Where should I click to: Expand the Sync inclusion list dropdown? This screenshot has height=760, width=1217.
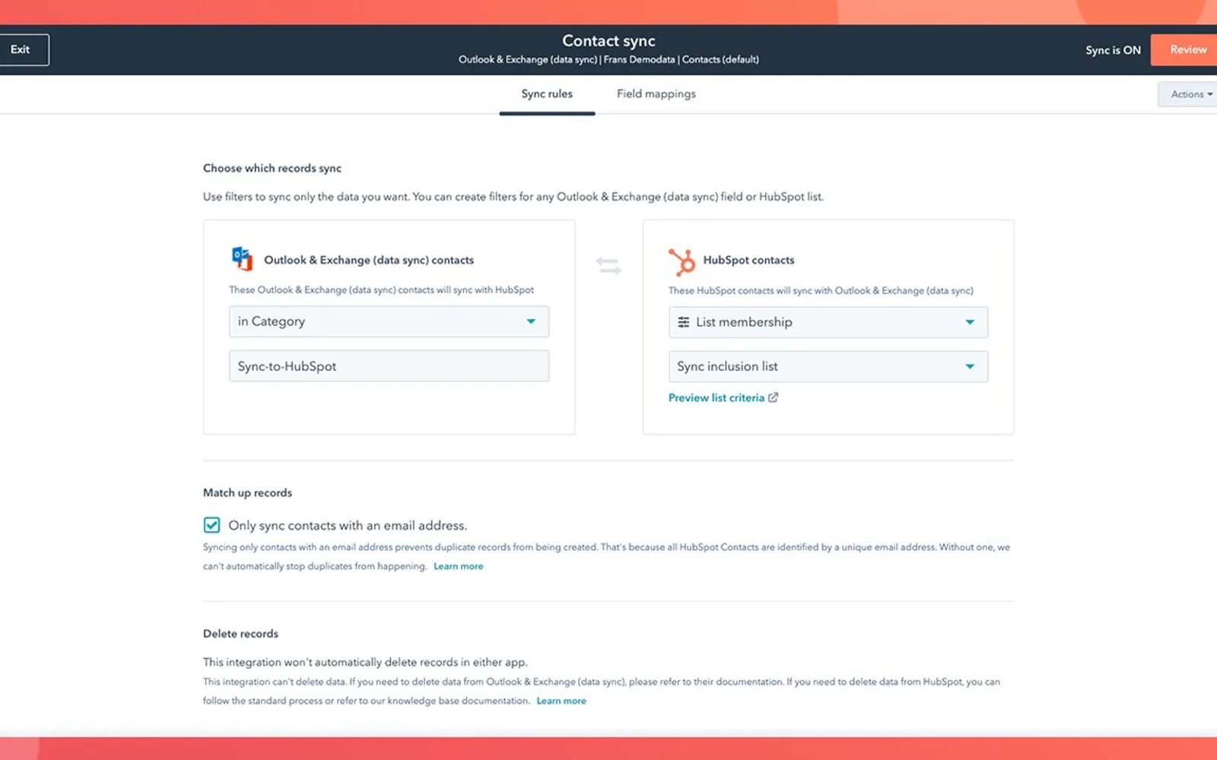click(x=828, y=366)
